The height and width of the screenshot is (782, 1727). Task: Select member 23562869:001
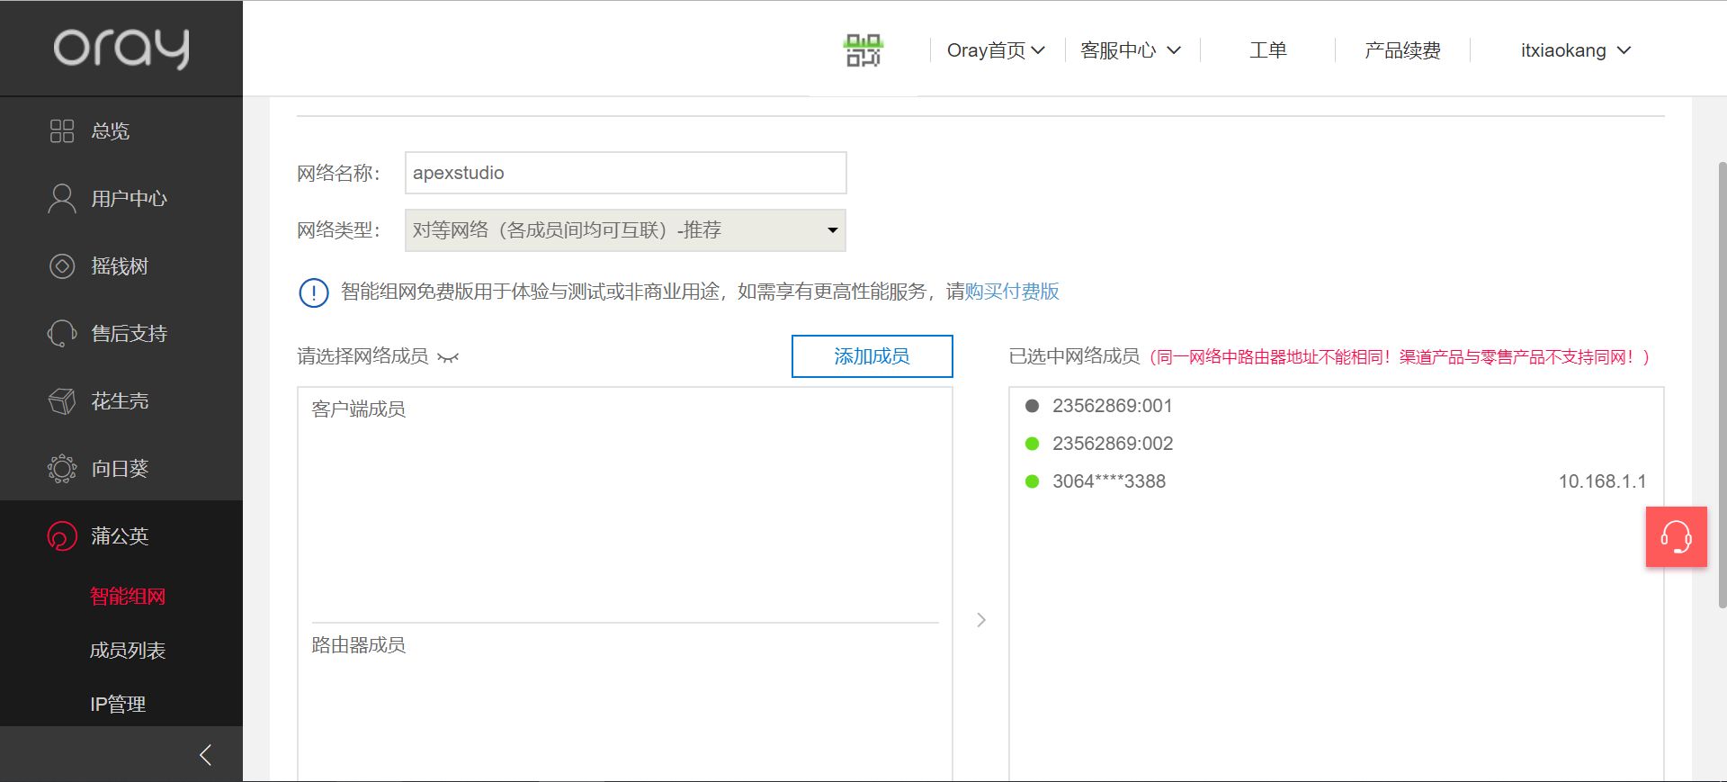click(1113, 406)
